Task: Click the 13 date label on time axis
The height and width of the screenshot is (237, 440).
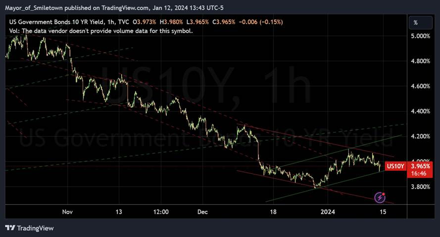Action: coord(119,212)
